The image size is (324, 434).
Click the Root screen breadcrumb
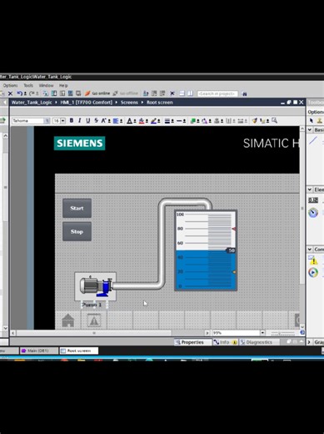tap(160, 103)
